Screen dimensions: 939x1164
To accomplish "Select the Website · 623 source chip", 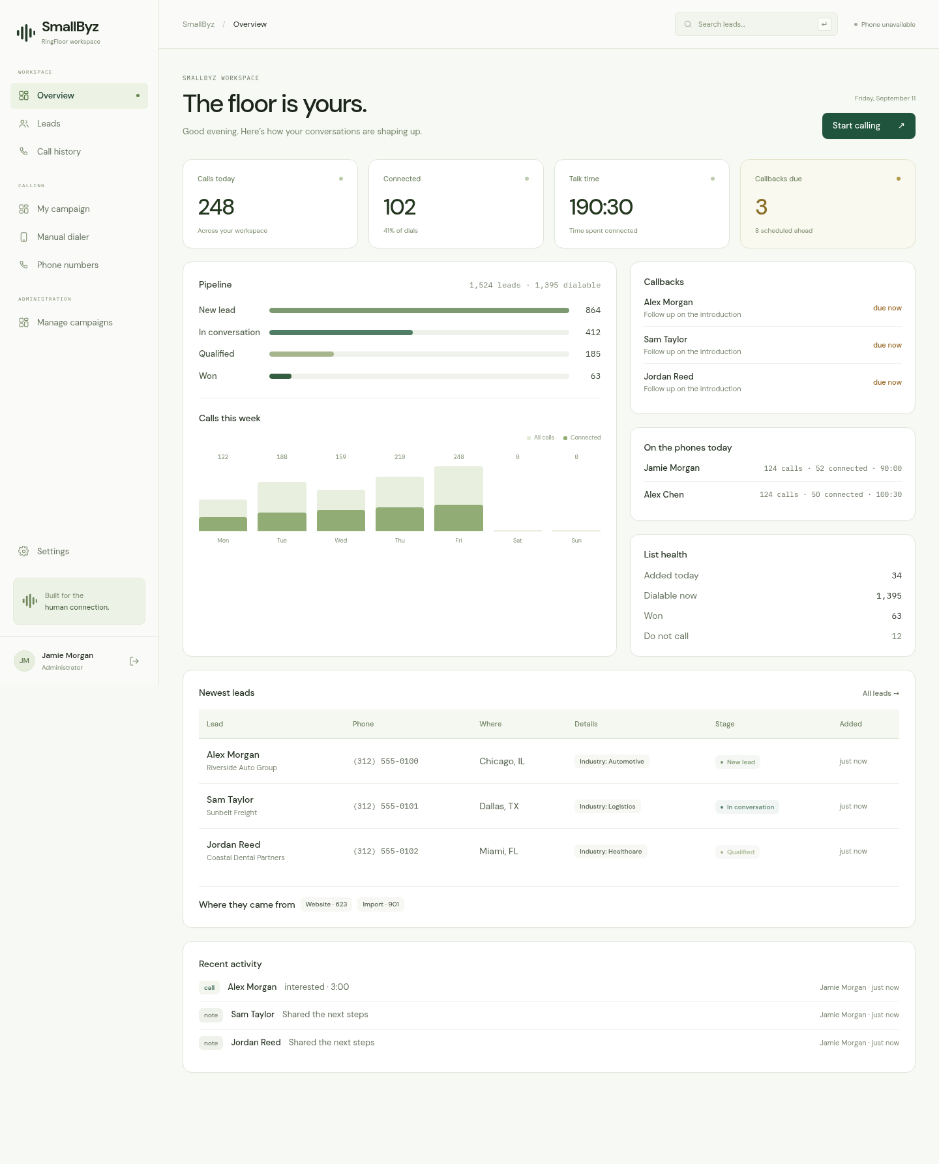I will pyautogui.click(x=326, y=904).
